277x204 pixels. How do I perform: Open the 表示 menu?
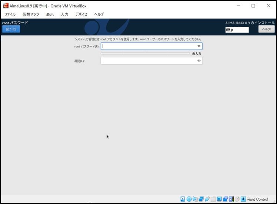[50, 14]
